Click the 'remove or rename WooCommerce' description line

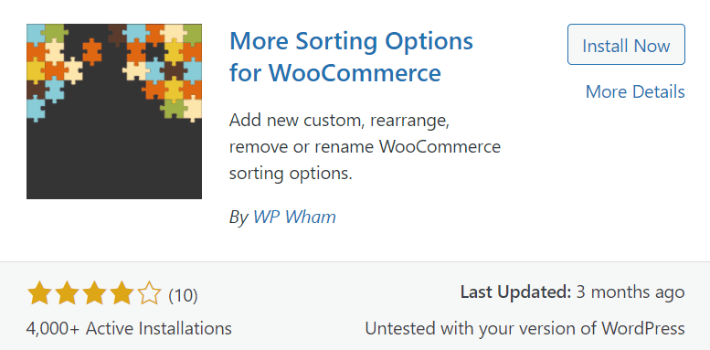click(365, 147)
